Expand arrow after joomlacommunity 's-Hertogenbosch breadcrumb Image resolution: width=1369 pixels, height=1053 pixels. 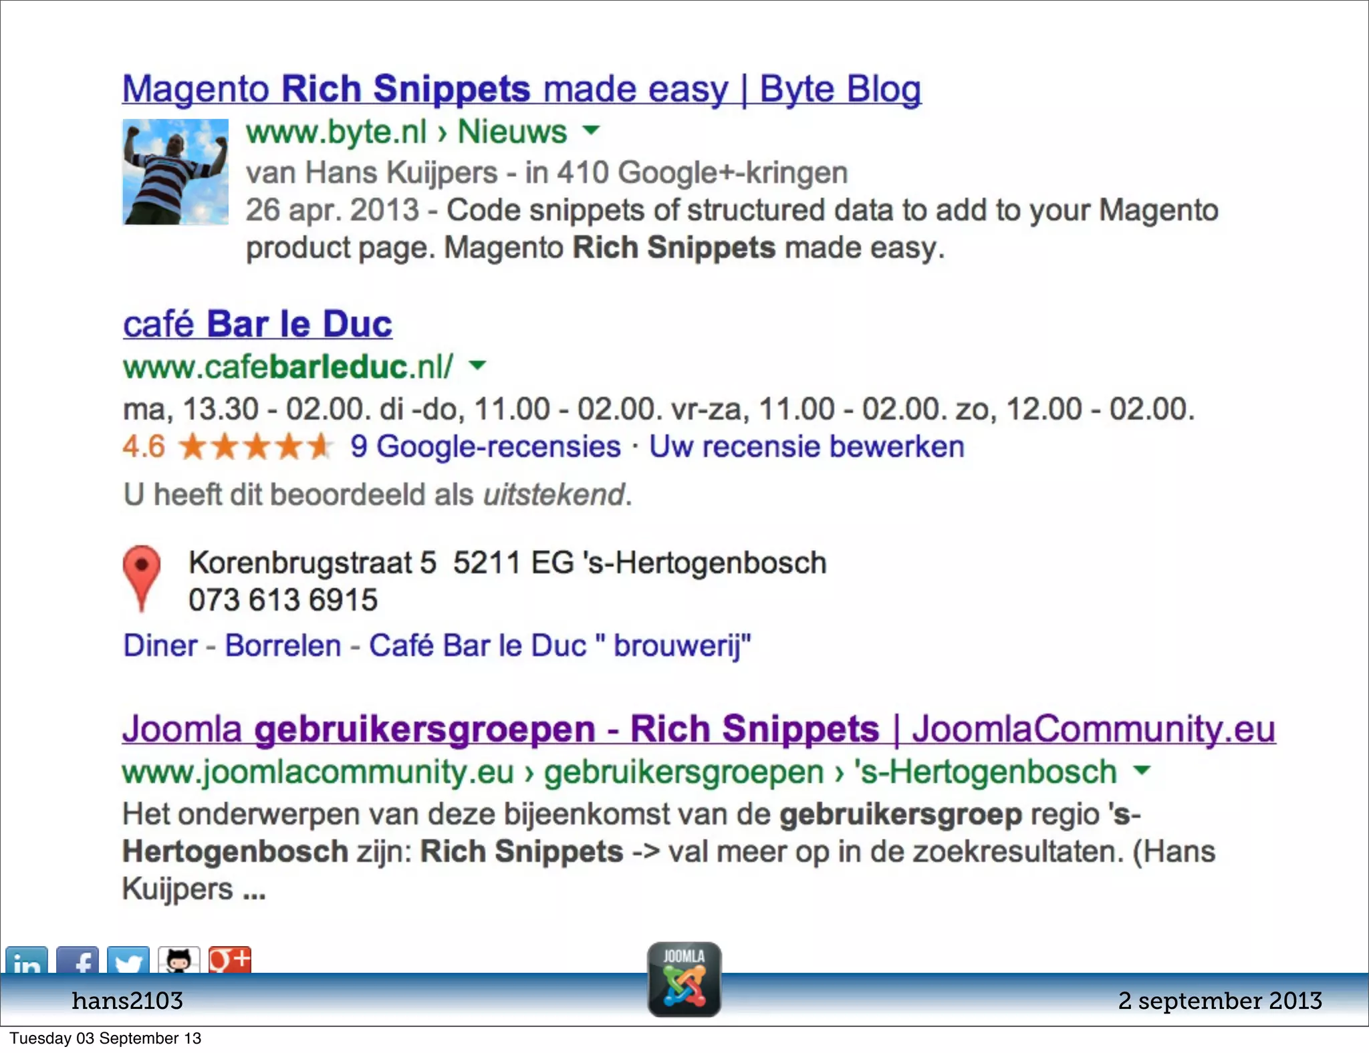[1142, 770]
